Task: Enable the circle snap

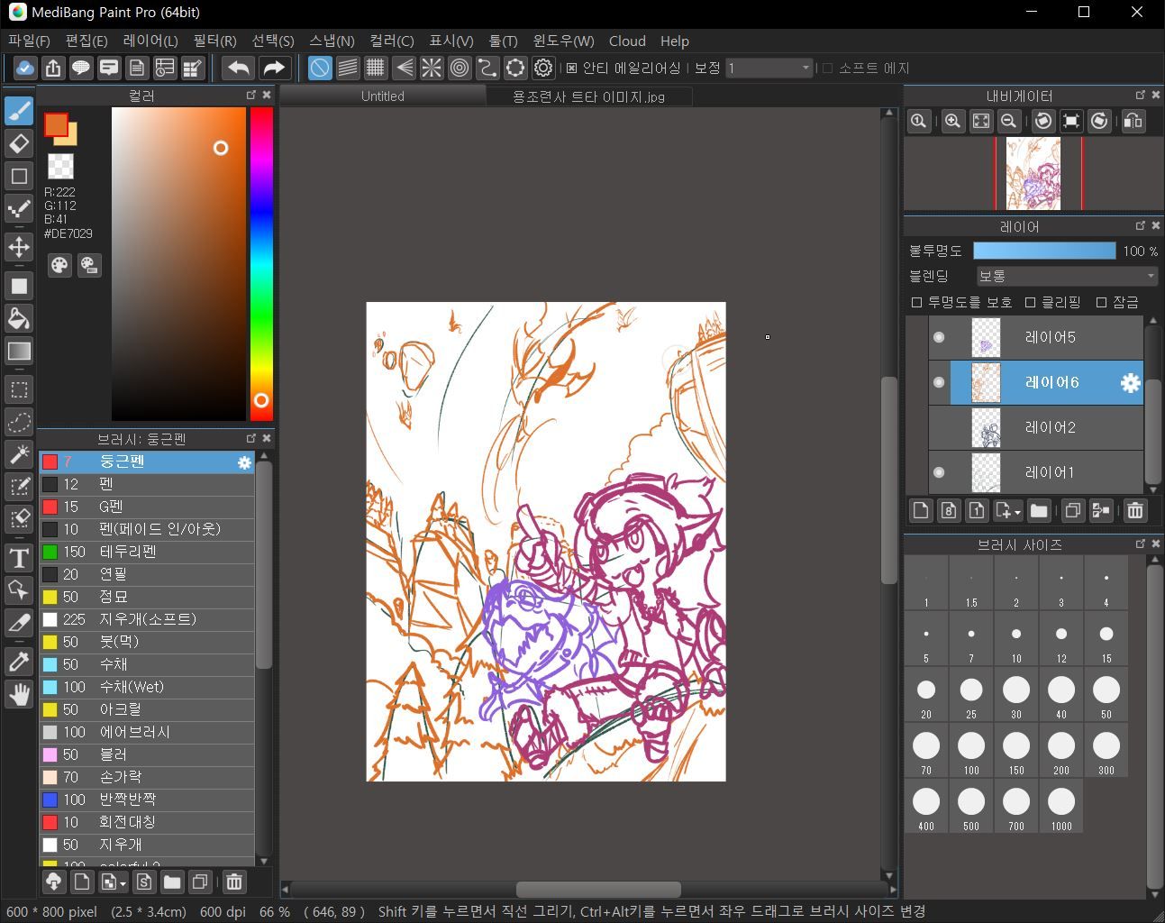Action: tap(460, 68)
